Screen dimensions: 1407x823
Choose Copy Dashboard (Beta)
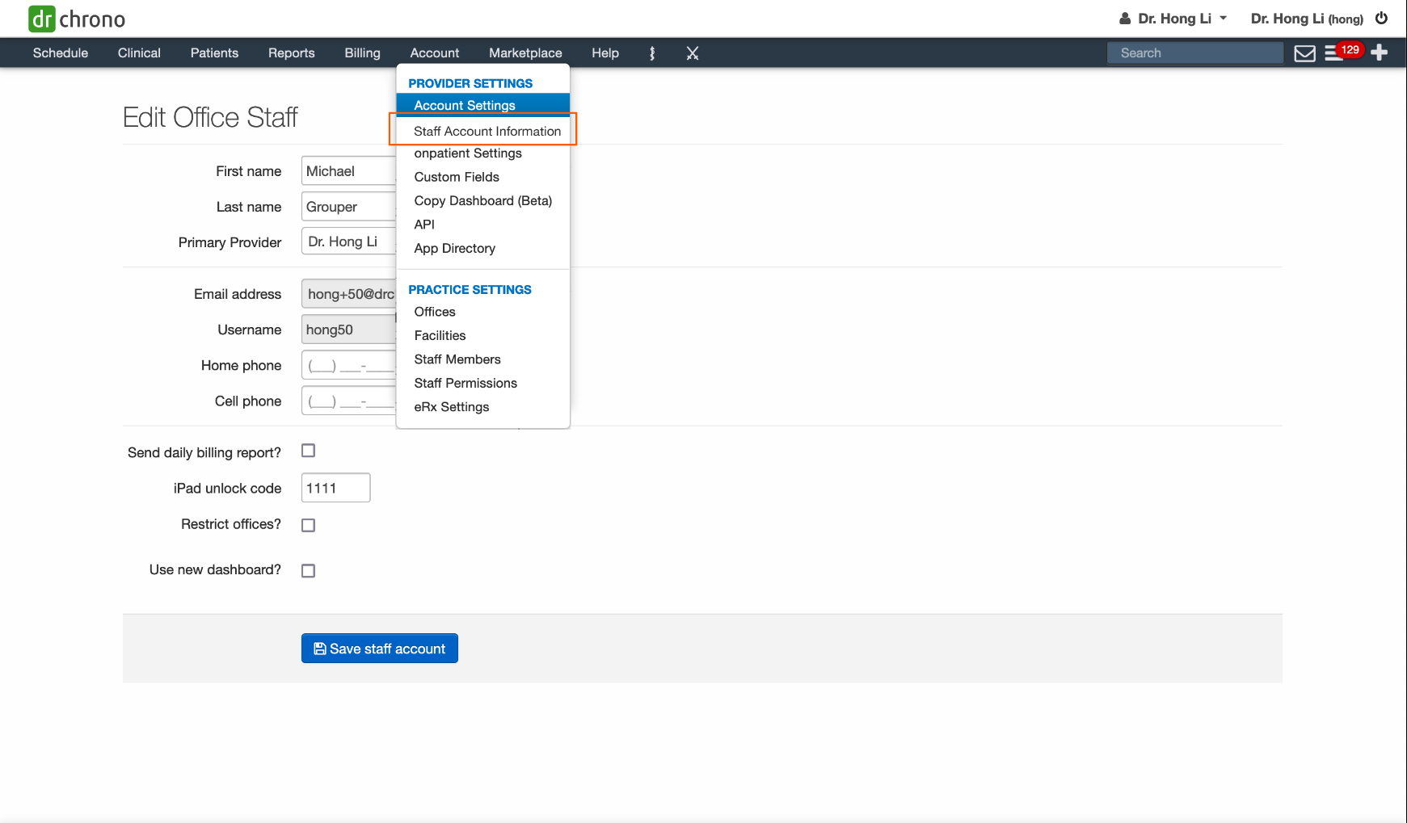(x=483, y=201)
